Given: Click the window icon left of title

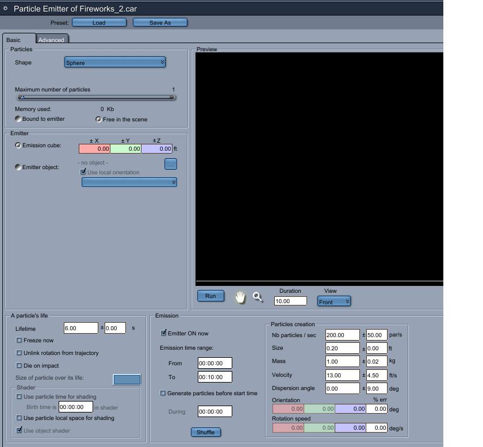Looking at the screenshot, I should click(x=5, y=9).
